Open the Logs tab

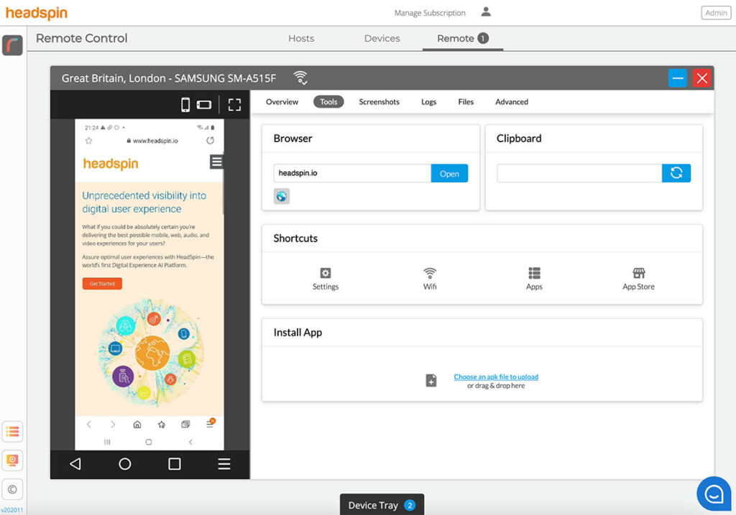[x=428, y=102]
